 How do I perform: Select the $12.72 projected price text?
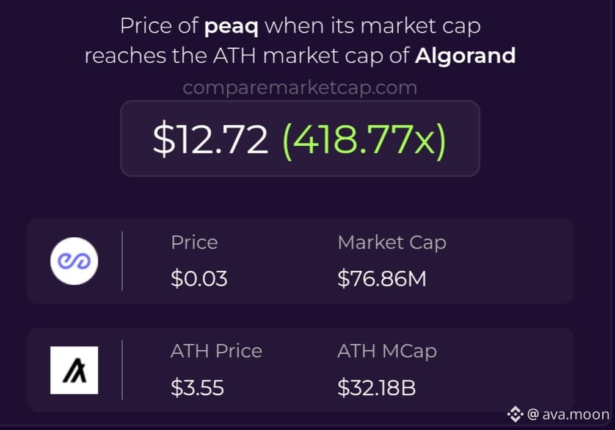pos(211,139)
